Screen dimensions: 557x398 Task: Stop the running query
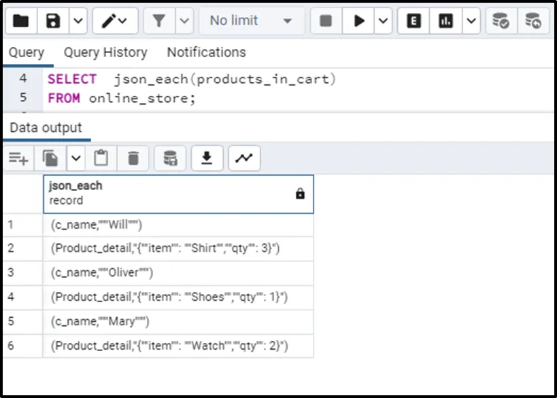click(326, 21)
